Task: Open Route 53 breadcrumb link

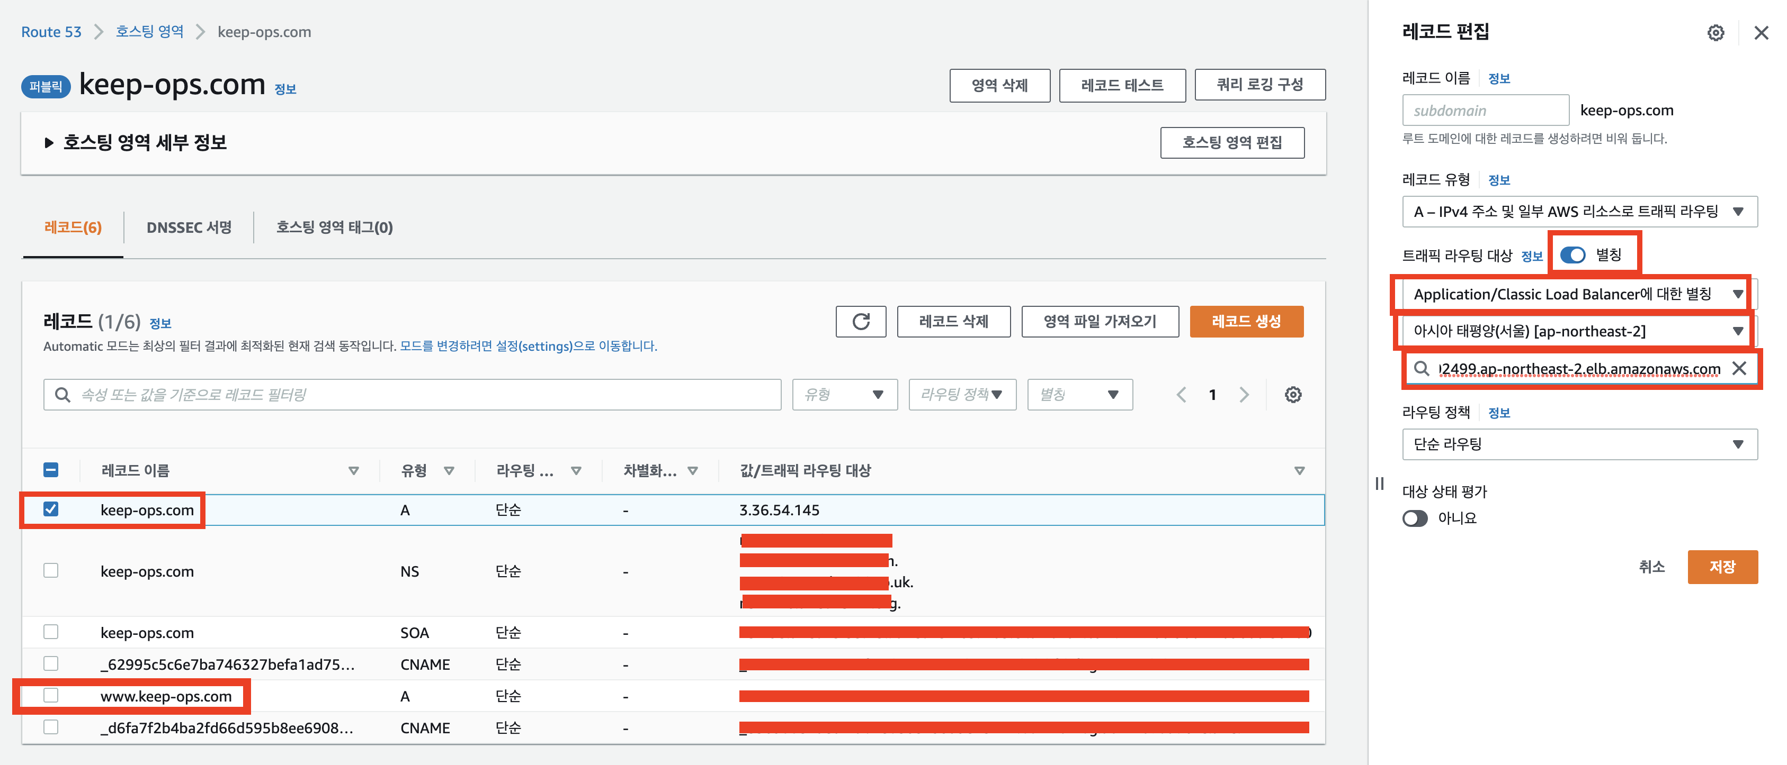Action: point(51,32)
